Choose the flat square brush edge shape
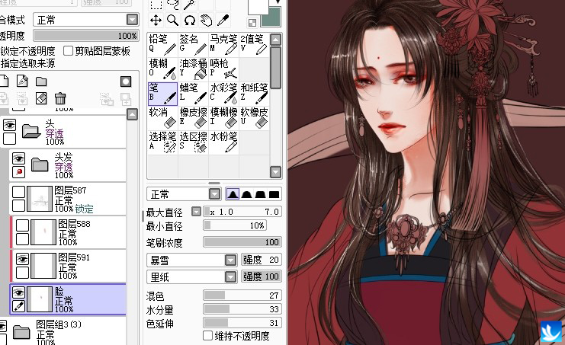The width and height of the screenshot is (565, 345). point(274,193)
